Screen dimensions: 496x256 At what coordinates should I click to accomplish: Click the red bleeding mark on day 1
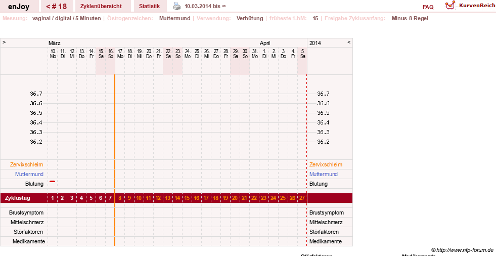(52, 181)
